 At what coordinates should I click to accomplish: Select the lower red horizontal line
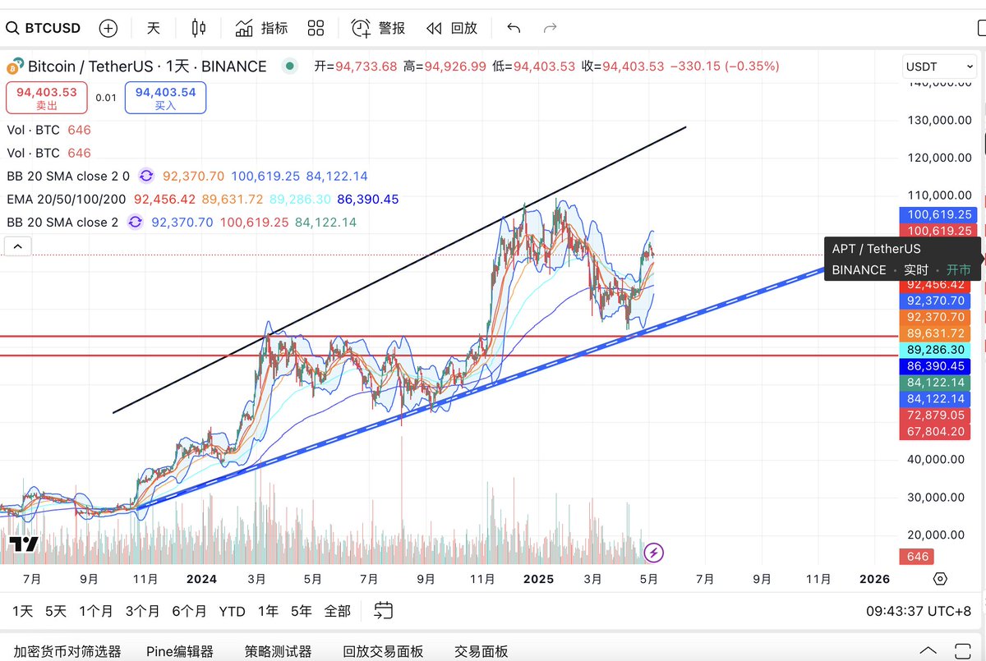(448, 355)
